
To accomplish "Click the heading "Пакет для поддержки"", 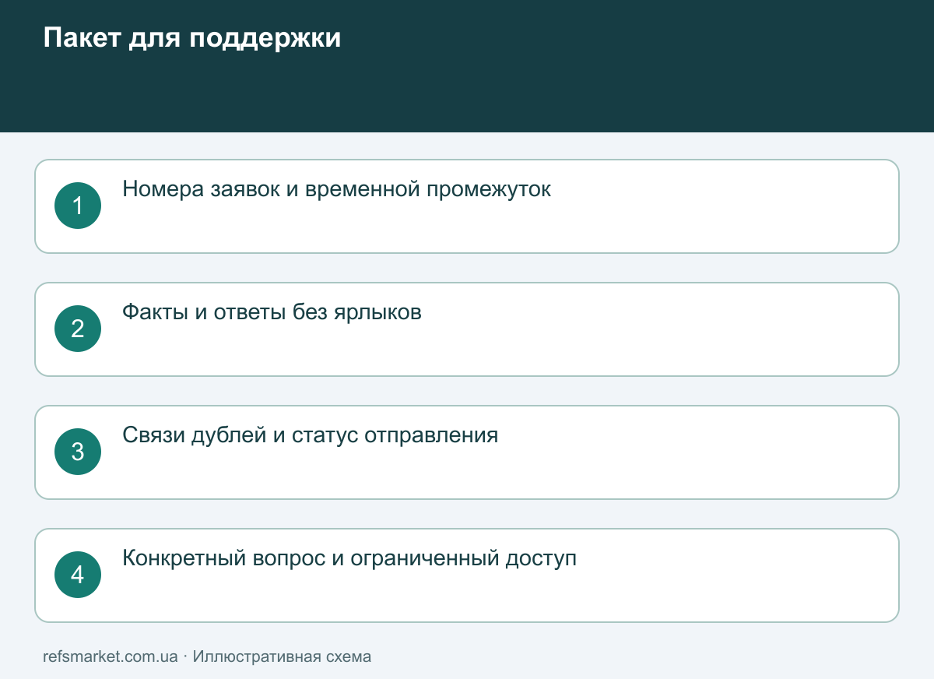I will pos(192,38).
